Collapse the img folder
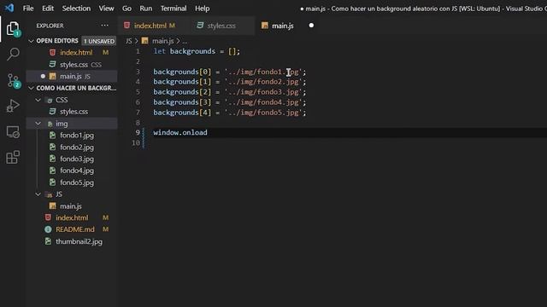Screen dimensions: 547x307 (38, 124)
